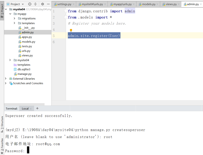Click the Scratches and Consoles icon
This screenshot has height=155, width=203.
[x=11, y=83]
